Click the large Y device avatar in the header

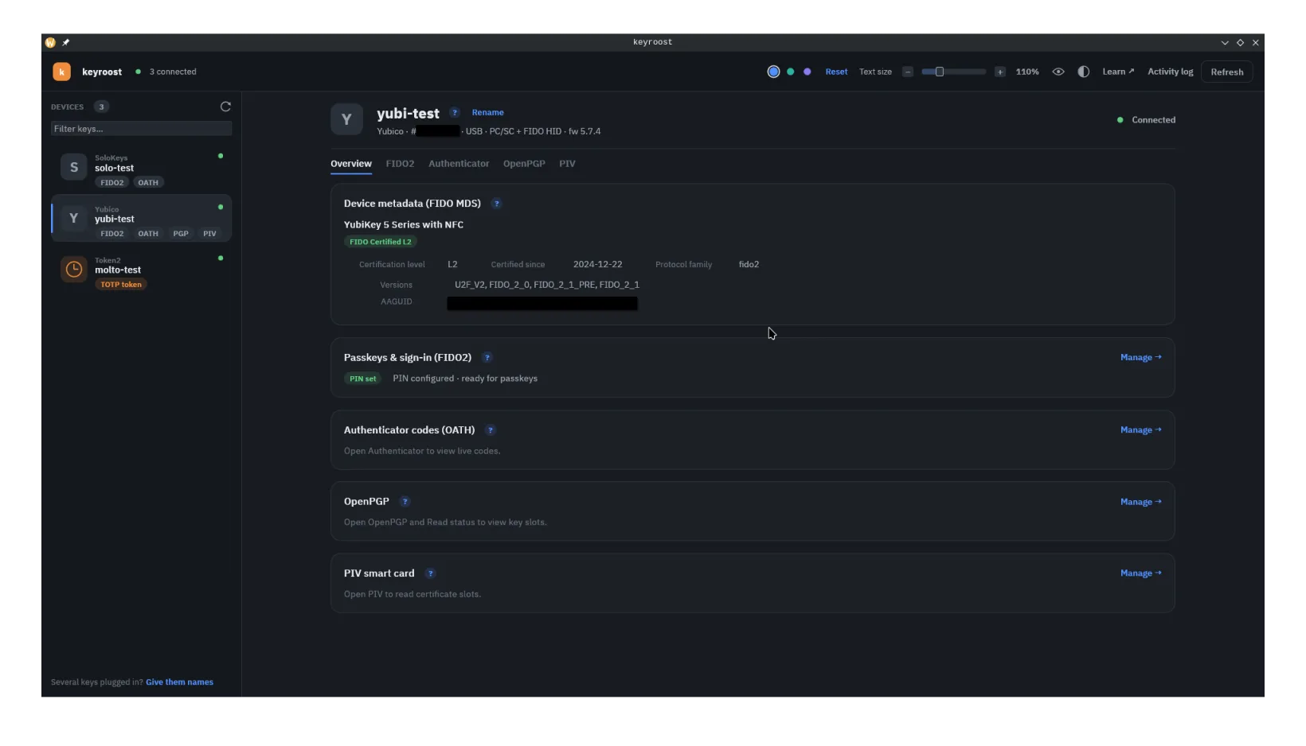[x=346, y=119]
